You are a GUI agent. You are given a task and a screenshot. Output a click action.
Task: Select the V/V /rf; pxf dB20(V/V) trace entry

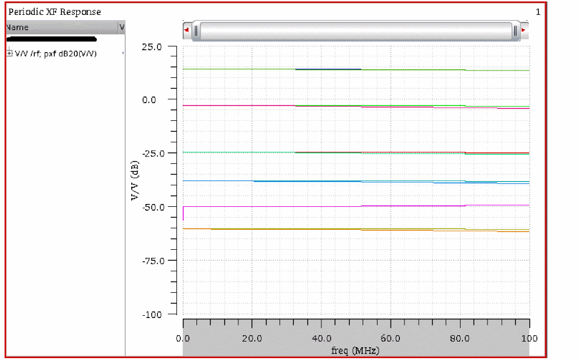(x=56, y=53)
